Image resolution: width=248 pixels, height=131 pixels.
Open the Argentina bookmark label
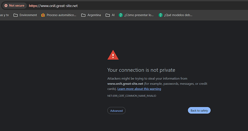tap(94, 15)
